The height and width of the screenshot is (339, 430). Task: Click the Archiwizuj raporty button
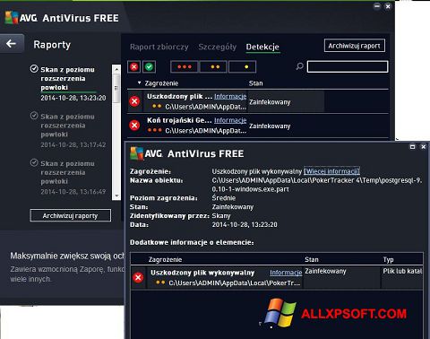(71, 215)
